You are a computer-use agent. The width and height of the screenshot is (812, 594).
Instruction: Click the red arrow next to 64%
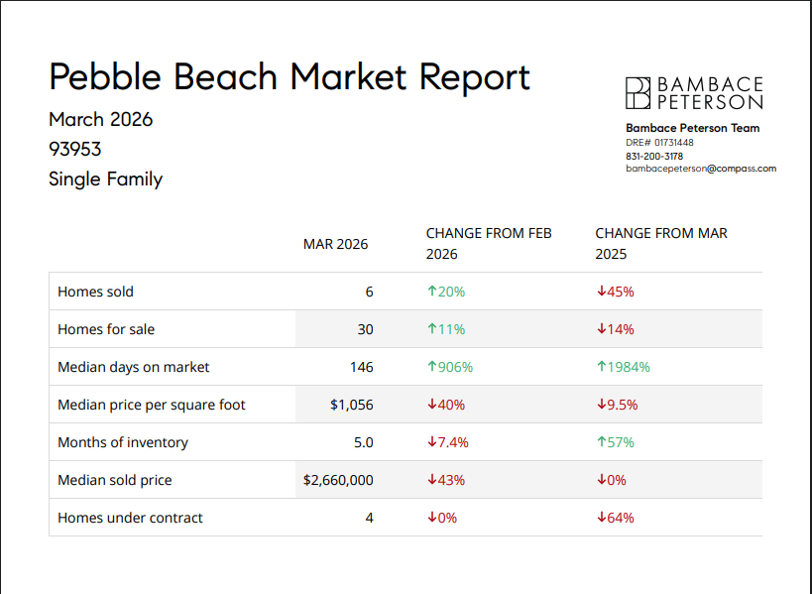click(x=601, y=518)
